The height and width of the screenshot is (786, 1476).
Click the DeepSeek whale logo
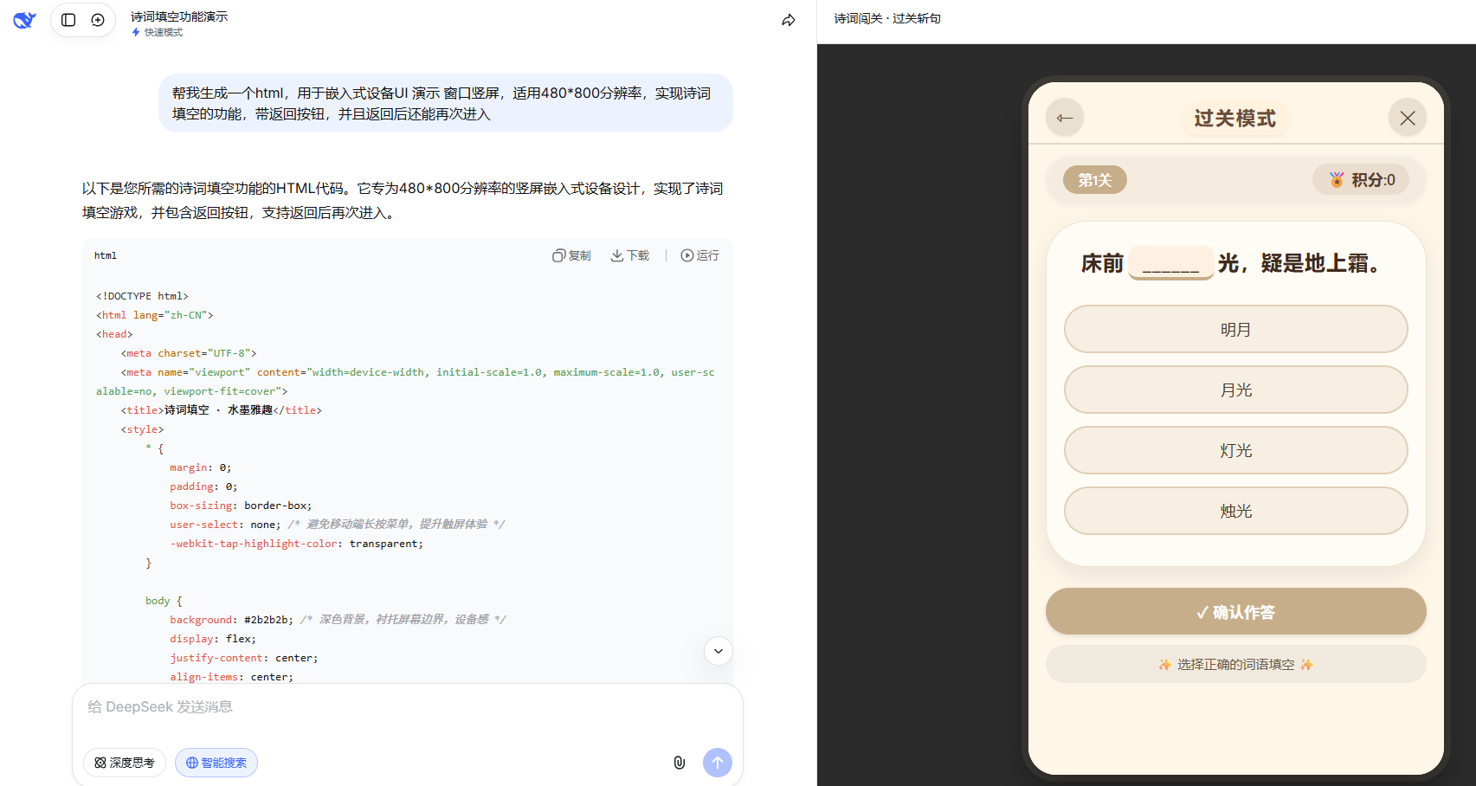click(24, 20)
